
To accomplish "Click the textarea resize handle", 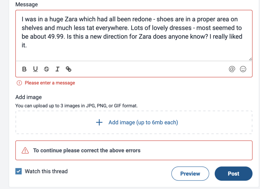I will [250, 59].
